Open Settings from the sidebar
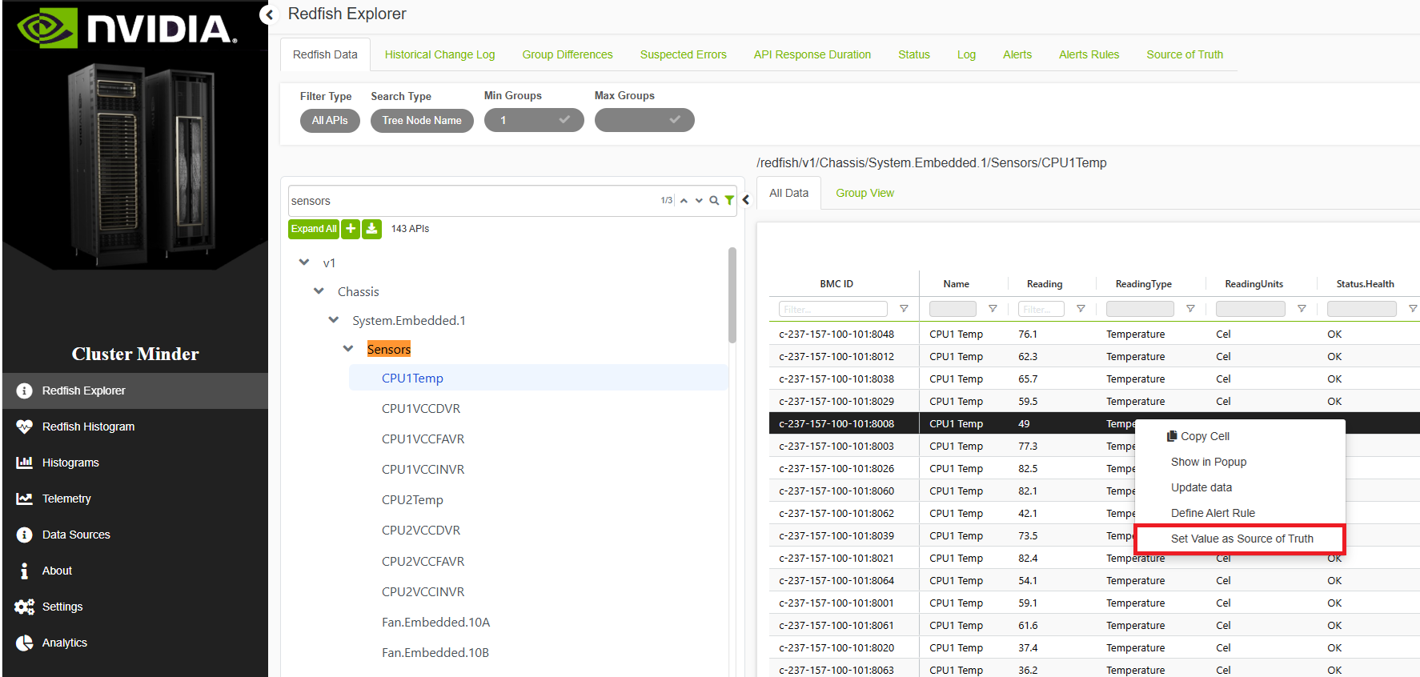The width and height of the screenshot is (1420, 677). click(135, 607)
